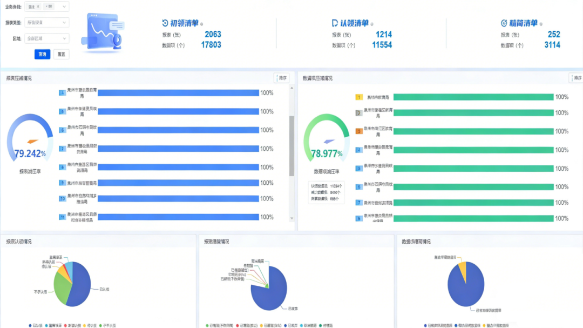Toggle 已认领 legend item in first pie chart
Screen dimensions: 583x328
[36, 325]
